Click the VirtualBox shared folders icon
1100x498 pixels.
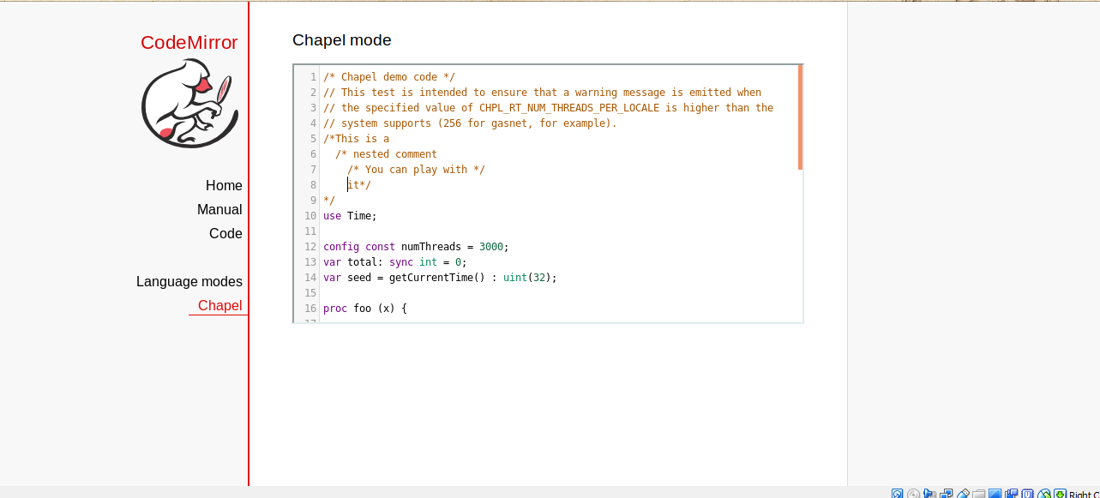tap(978, 495)
